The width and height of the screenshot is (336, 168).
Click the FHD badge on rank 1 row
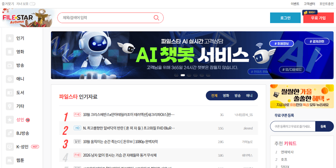point(77,114)
